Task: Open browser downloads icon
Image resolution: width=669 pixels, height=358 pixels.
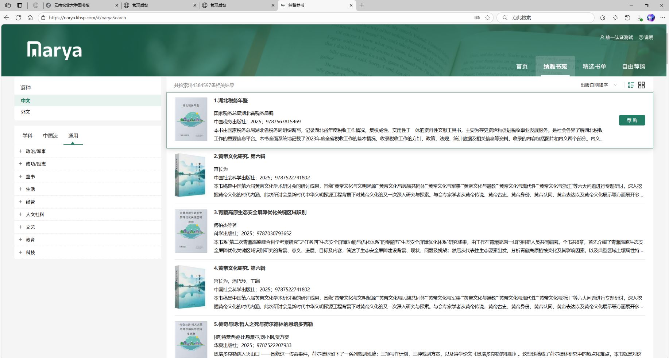Action: click(639, 17)
